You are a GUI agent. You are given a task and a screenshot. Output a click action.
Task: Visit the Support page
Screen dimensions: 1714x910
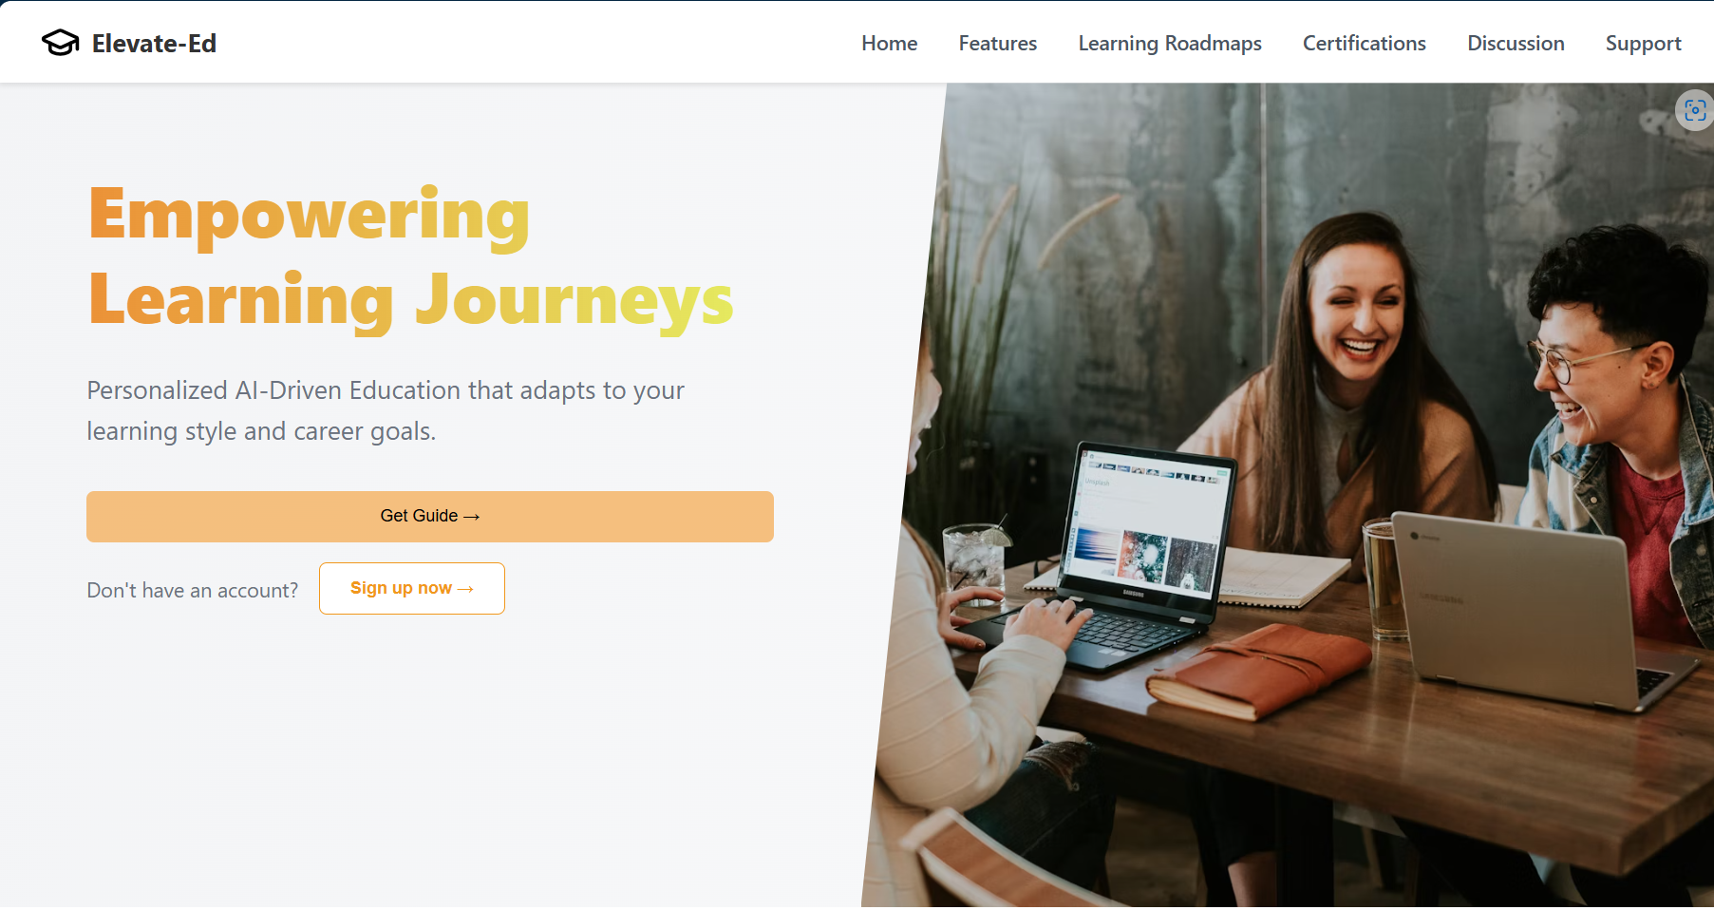point(1643,44)
